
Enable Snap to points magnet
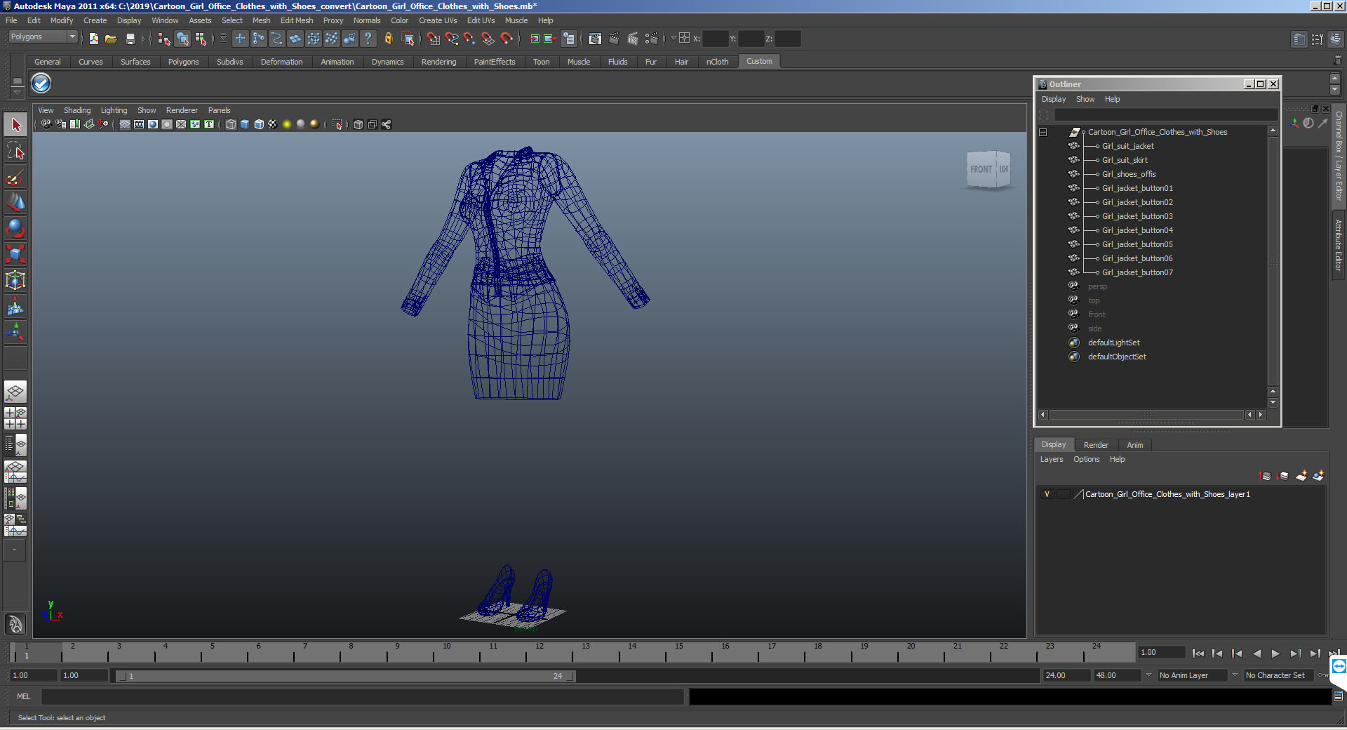coord(469,39)
